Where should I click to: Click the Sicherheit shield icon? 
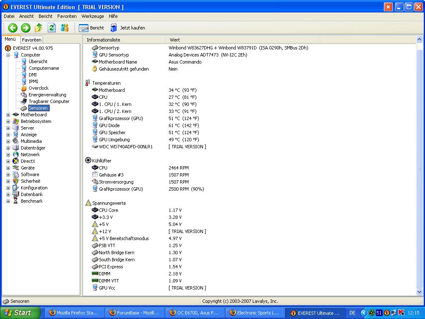pos(16,181)
